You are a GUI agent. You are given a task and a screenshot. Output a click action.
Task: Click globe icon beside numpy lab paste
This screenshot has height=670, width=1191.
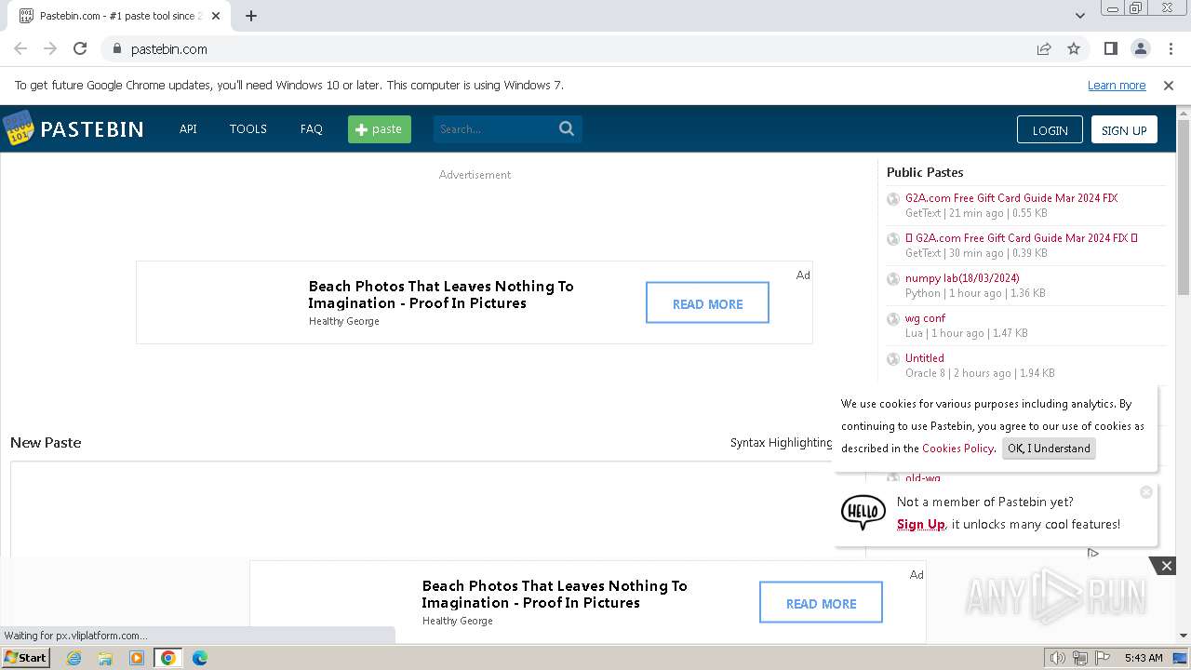pos(893,278)
